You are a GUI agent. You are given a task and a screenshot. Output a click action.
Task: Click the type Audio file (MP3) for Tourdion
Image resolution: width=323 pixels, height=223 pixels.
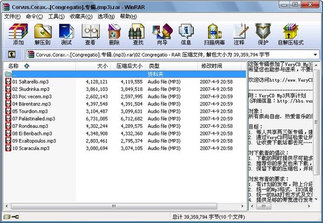pos(164,111)
